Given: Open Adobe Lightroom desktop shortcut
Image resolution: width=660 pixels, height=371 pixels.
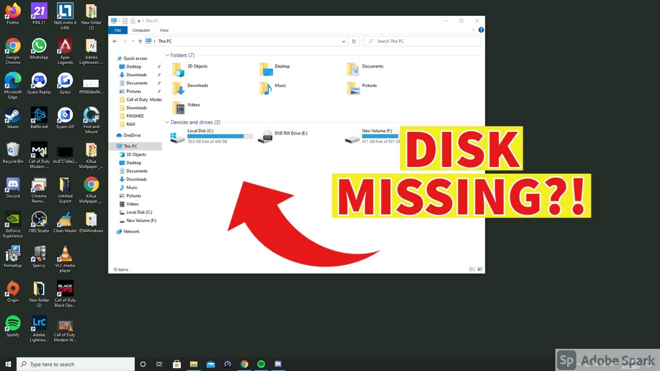Looking at the screenshot, I should click(91, 51).
